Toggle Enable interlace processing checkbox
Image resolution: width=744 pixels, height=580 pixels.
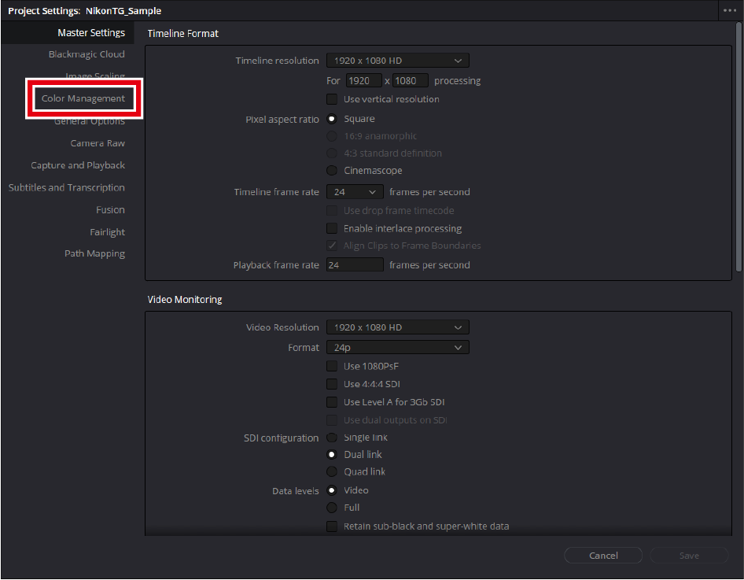click(x=332, y=229)
